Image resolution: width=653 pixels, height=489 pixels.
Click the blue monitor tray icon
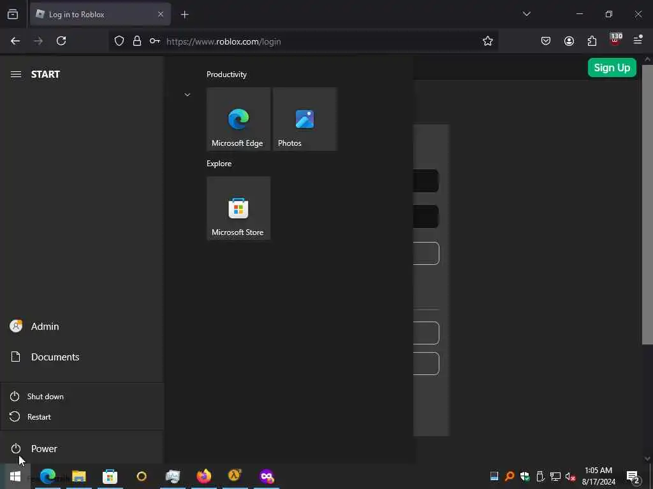(494, 476)
